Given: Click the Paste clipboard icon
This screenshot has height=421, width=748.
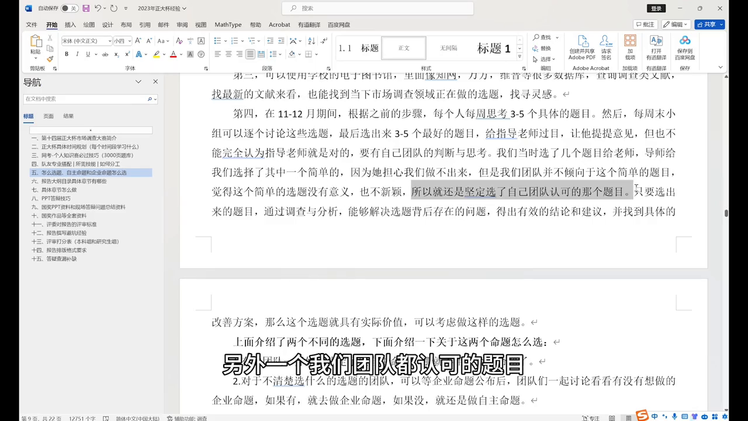Looking at the screenshot, I should 36,42.
